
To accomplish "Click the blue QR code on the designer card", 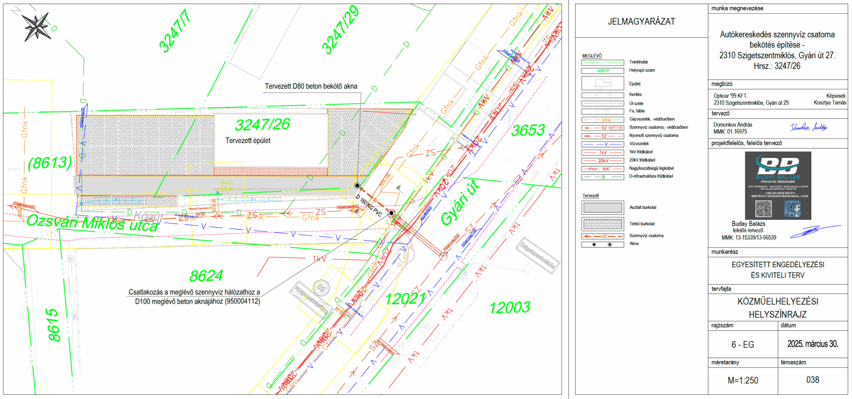I will (792, 208).
